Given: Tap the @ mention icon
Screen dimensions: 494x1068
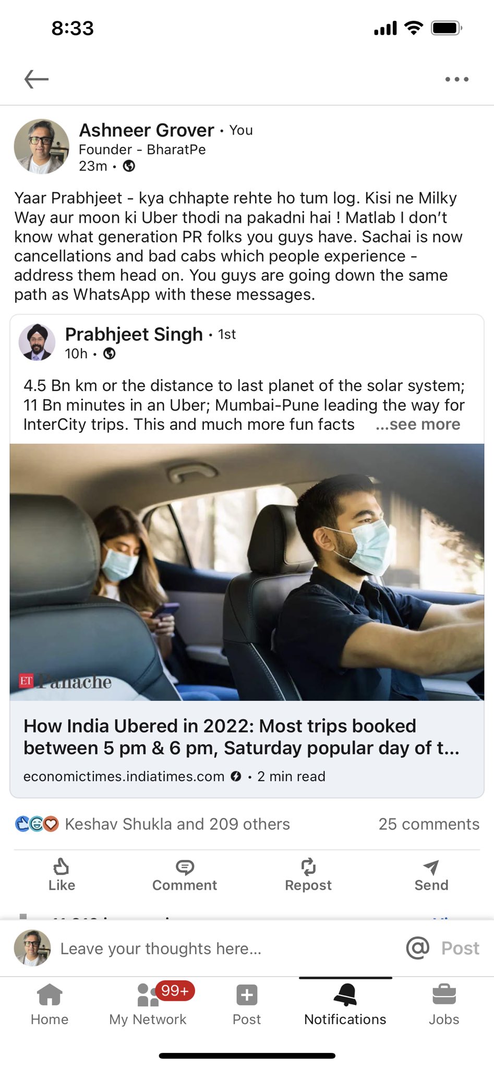Looking at the screenshot, I should [x=418, y=948].
